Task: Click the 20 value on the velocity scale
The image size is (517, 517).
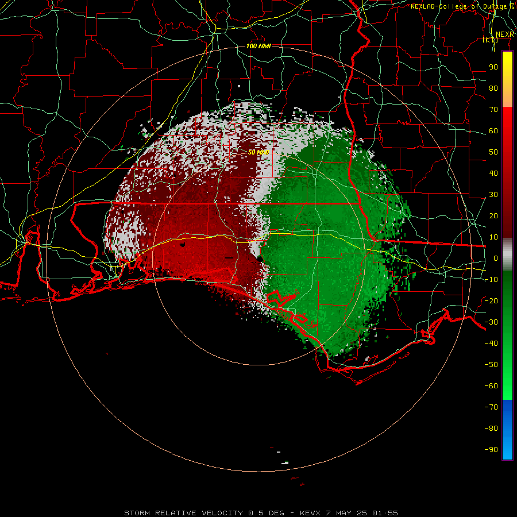Action: pyautogui.click(x=493, y=216)
